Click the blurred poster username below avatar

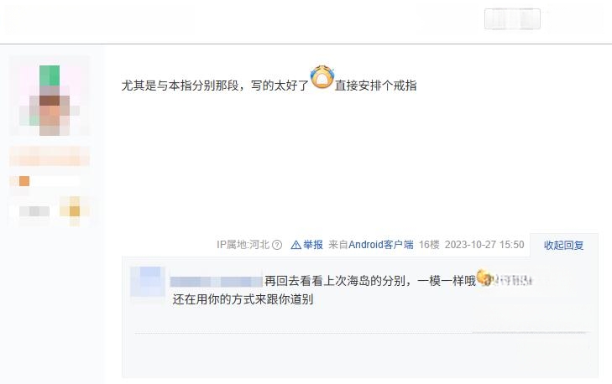point(50,156)
